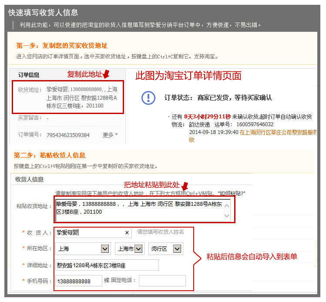Image resolution: width=326 pixels, height=302 pixels.
Task: Click the empty 固定电话 input field
Action: point(162,281)
